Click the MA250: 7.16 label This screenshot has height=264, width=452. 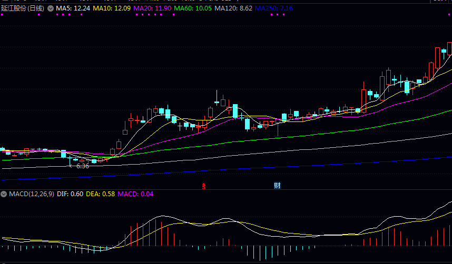coord(274,8)
